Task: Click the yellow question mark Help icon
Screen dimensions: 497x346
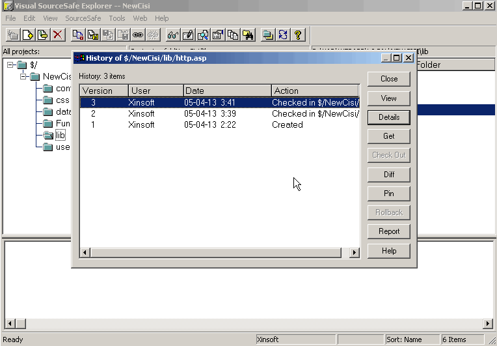Action: coord(298,35)
